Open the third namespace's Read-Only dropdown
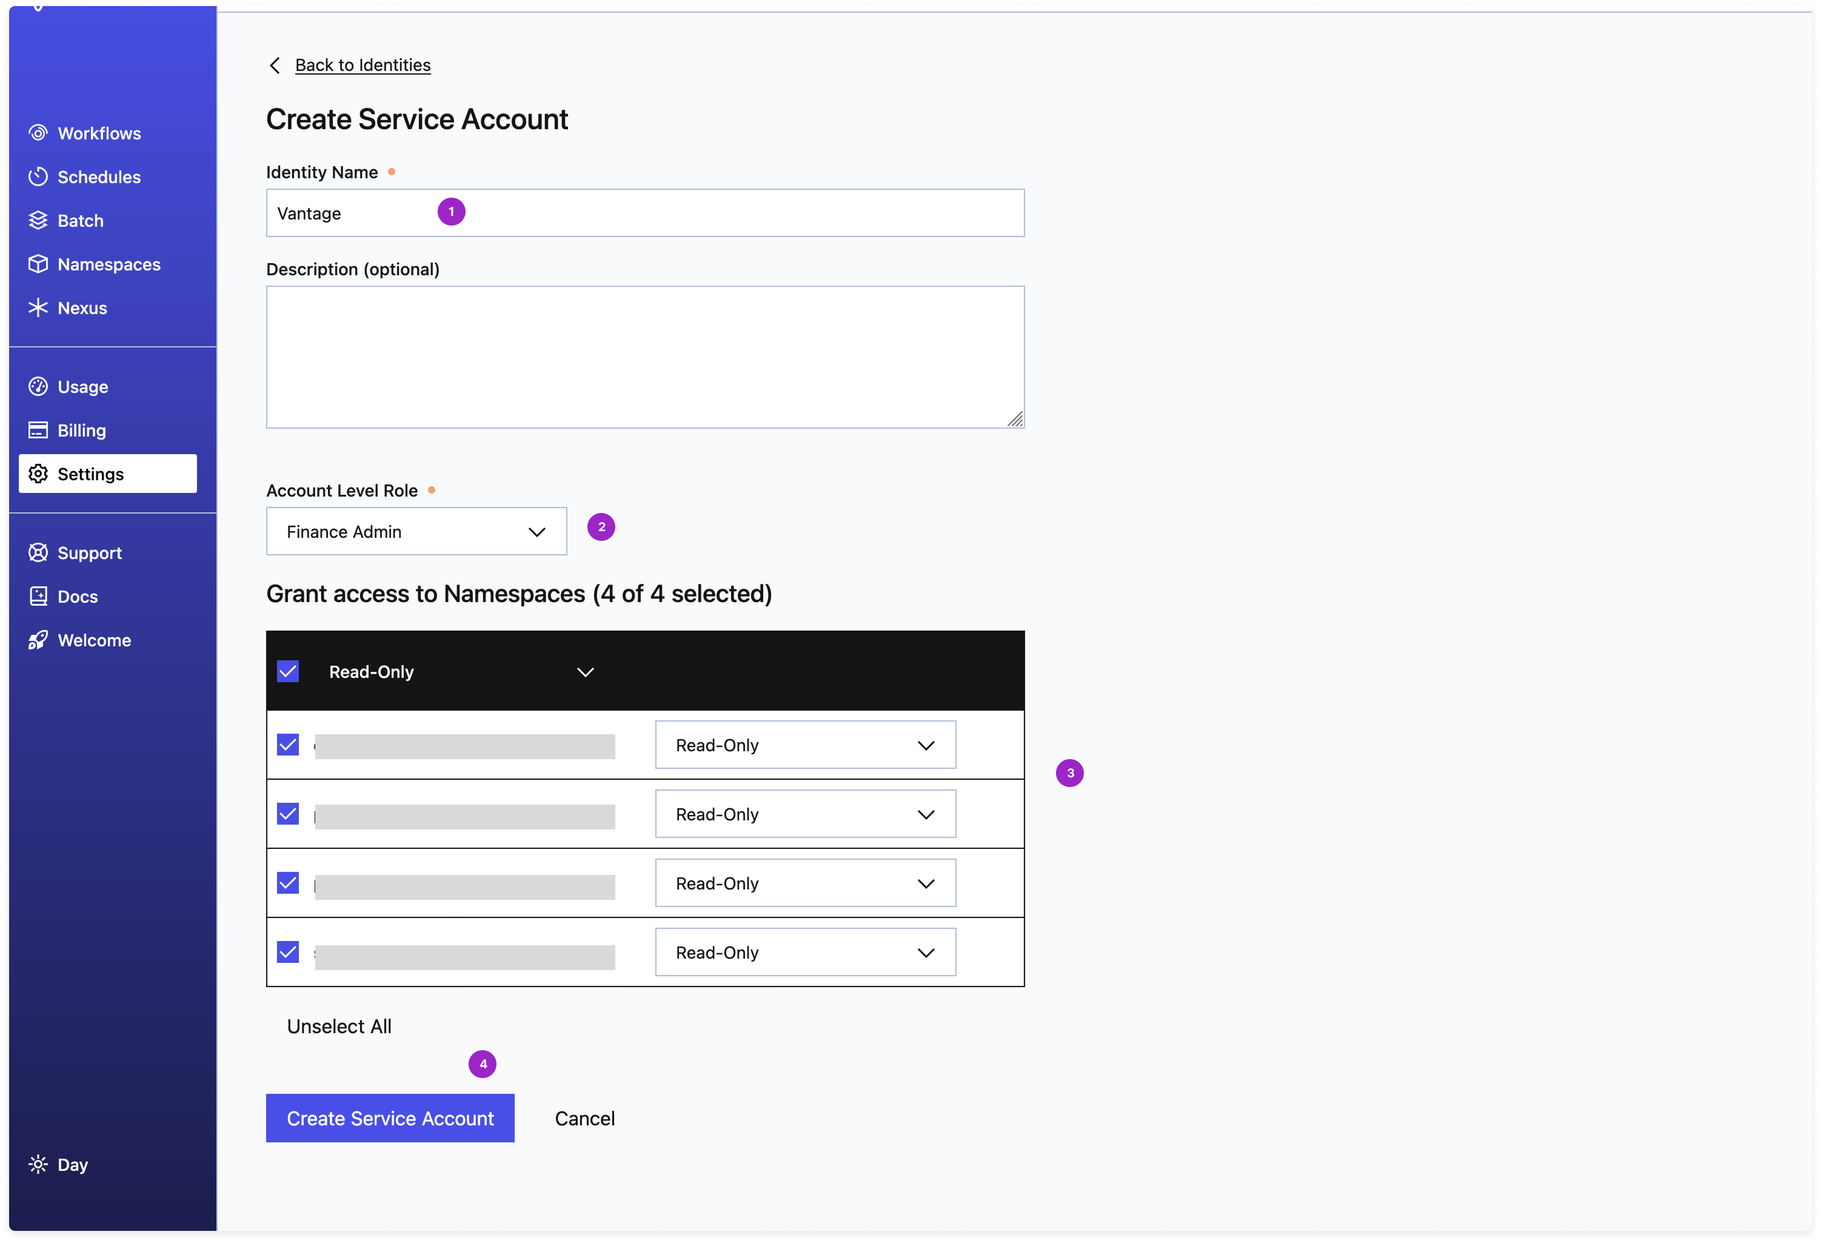Image resolution: width=1821 pixels, height=1243 pixels. tap(806, 883)
